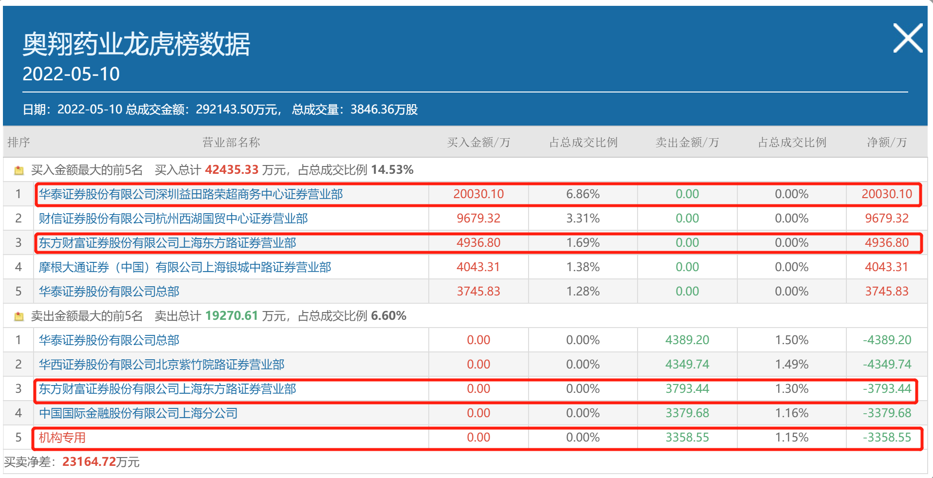The width and height of the screenshot is (933, 478).
Task: Click the net amount -3379.68
Action: click(887, 413)
